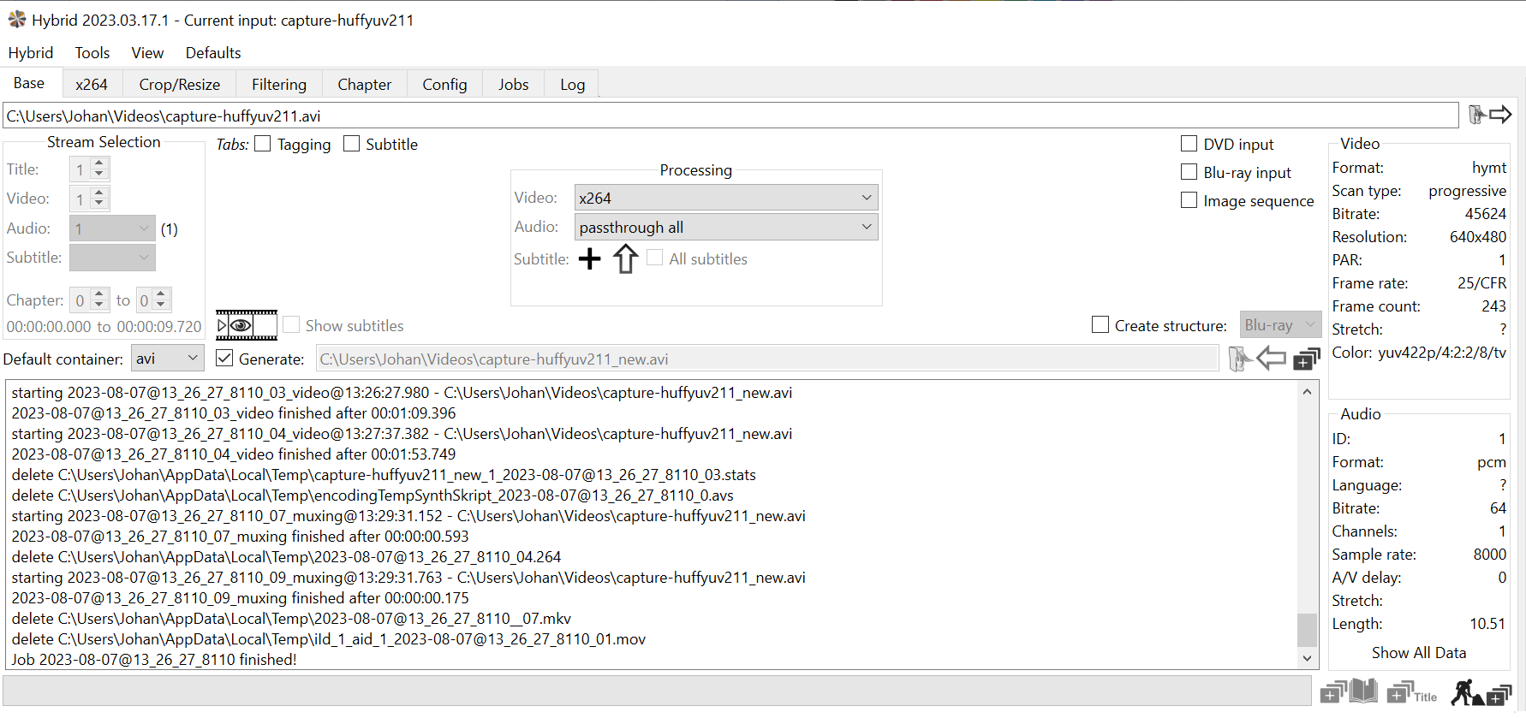Click the up arrow subtitle icon

point(625,258)
